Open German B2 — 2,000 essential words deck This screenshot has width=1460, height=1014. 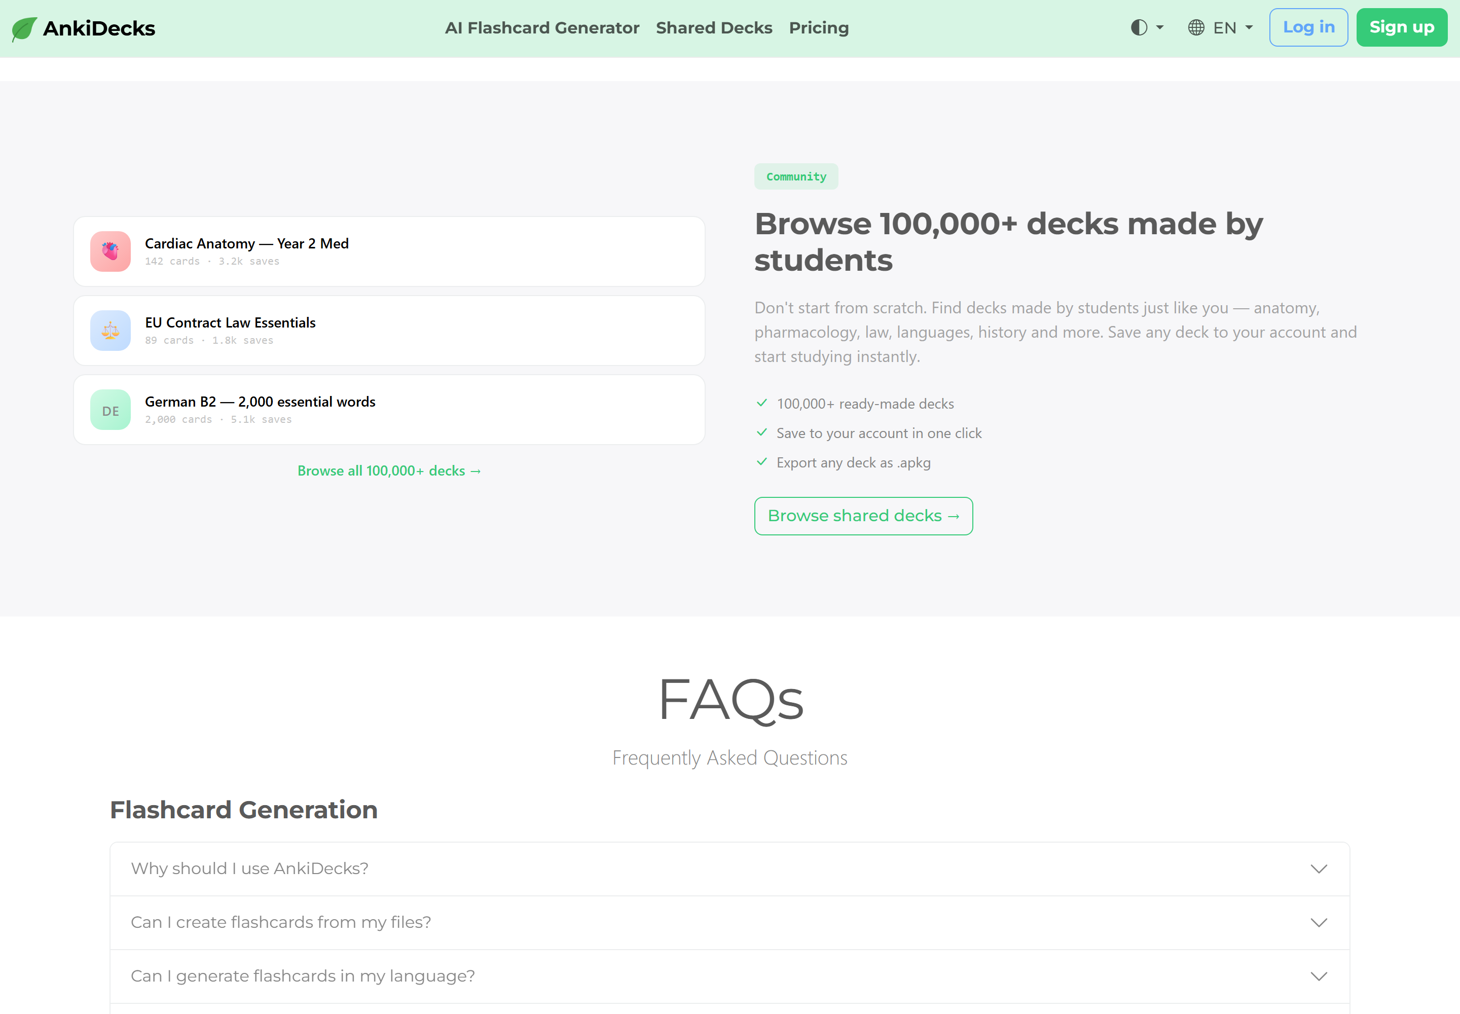(x=389, y=410)
